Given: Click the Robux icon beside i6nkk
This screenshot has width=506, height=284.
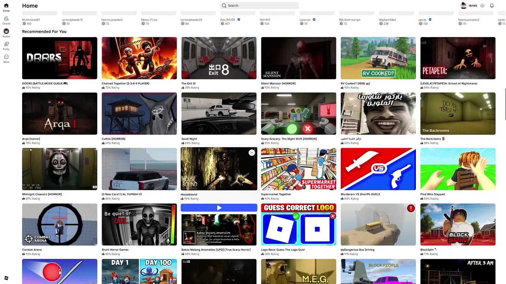Looking at the screenshot, I should 482,6.
